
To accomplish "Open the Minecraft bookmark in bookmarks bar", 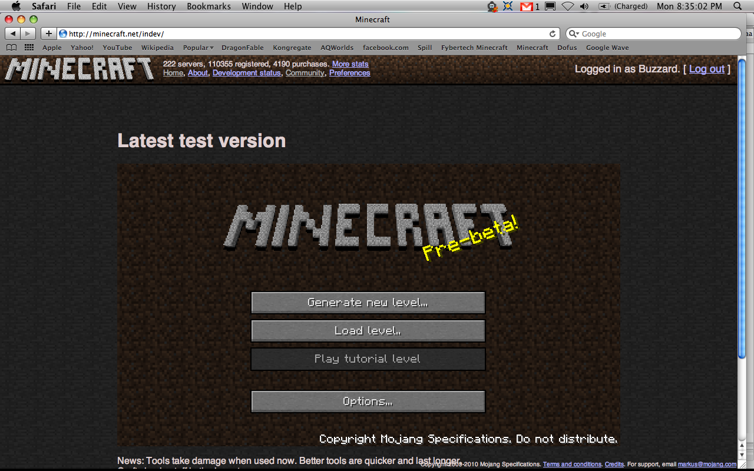I will point(533,48).
